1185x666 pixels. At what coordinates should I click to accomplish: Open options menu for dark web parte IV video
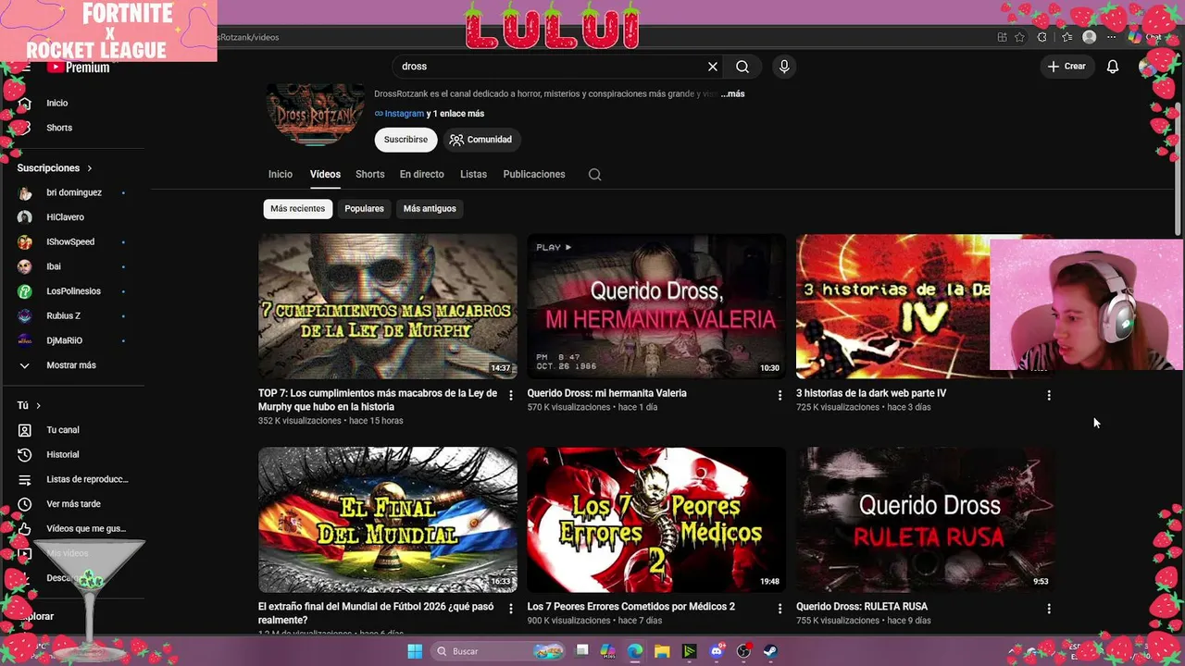[1048, 395]
